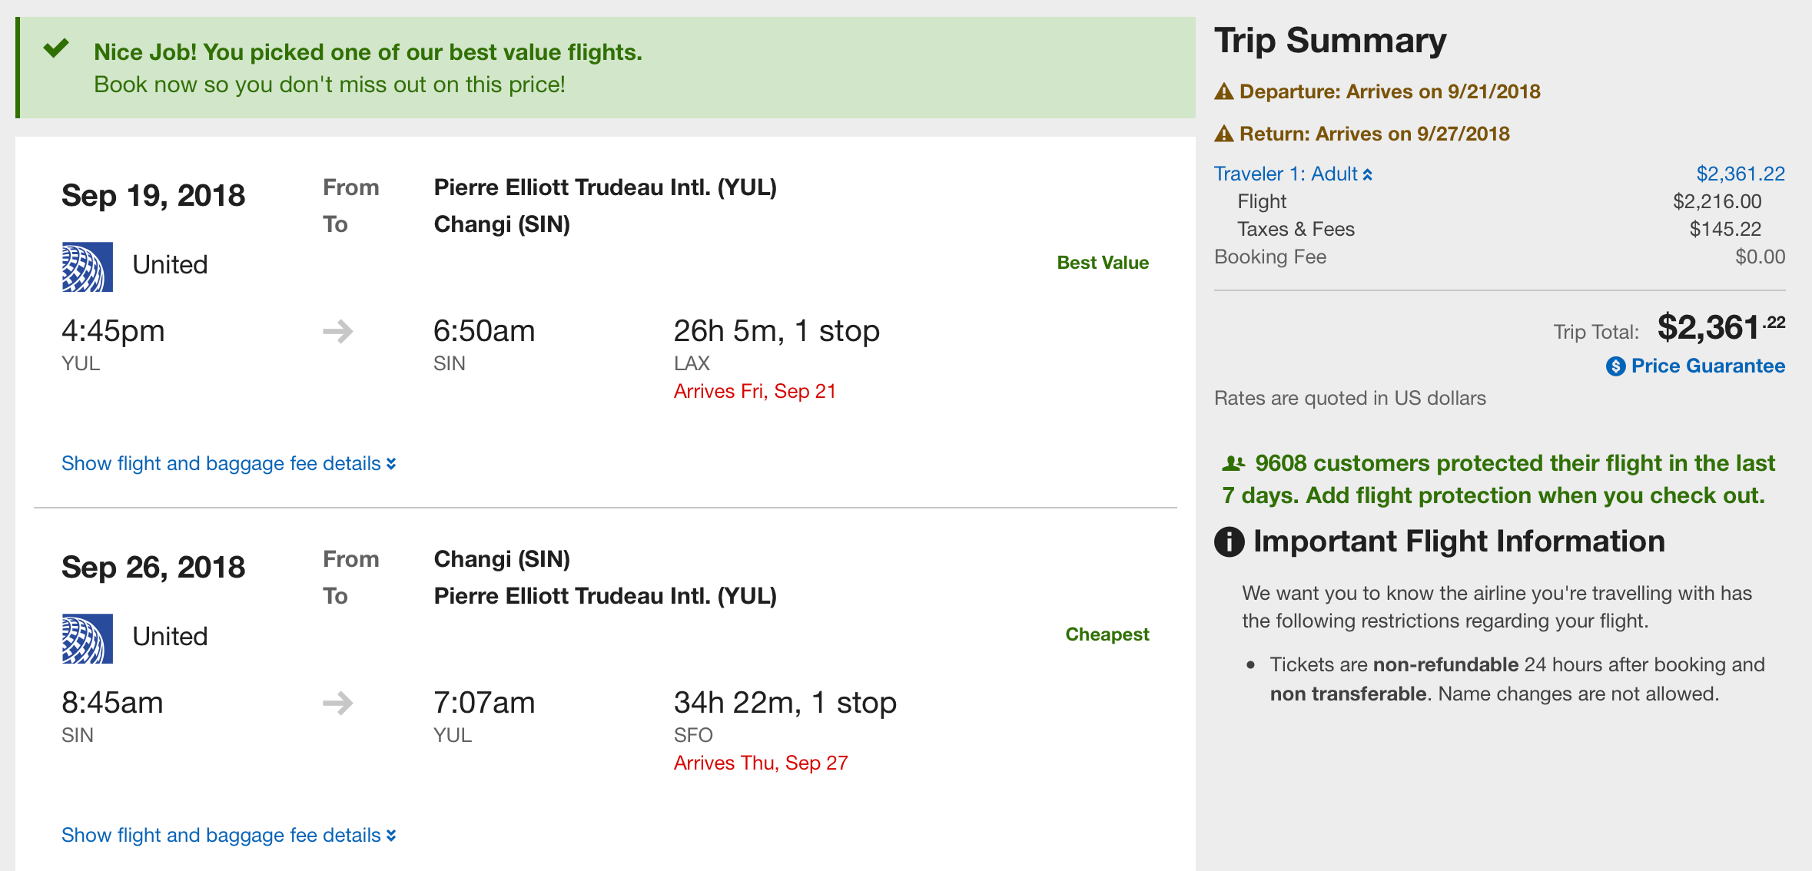The height and width of the screenshot is (871, 1812).
Task: Click the Best Value label on departure flight
Action: [1103, 263]
